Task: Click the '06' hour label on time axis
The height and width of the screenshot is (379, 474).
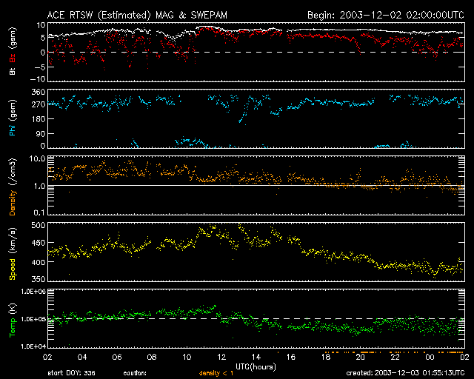Action: coord(117,358)
